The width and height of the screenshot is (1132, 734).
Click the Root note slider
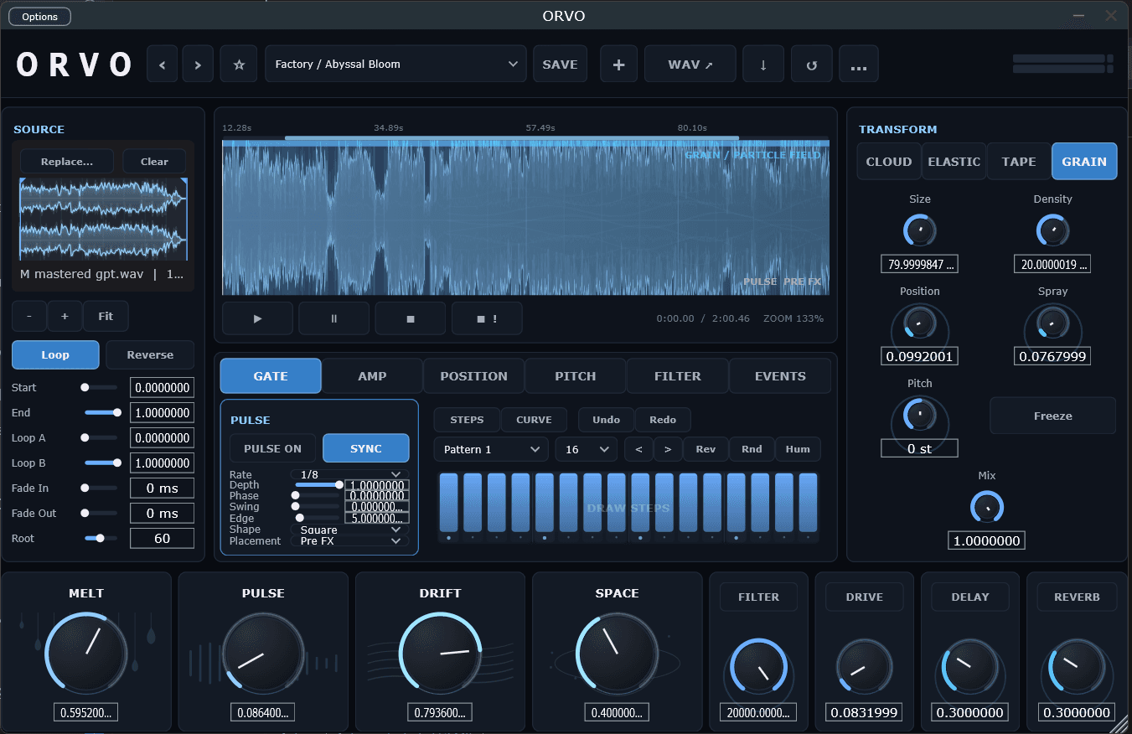pos(101,538)
